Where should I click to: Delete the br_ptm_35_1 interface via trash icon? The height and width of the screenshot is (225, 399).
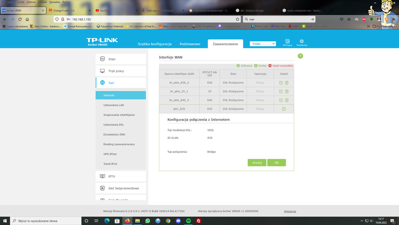pos(287,92)
